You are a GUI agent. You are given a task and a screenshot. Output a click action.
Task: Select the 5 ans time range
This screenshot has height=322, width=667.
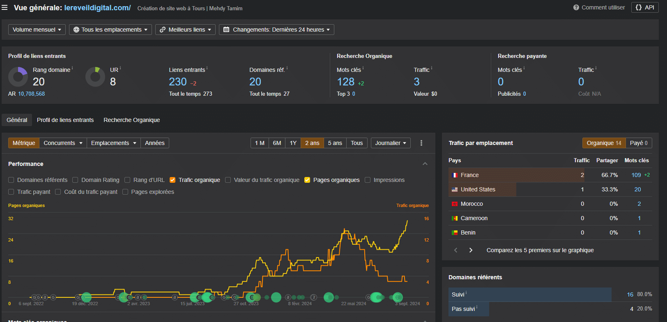(x=335, y=143)
